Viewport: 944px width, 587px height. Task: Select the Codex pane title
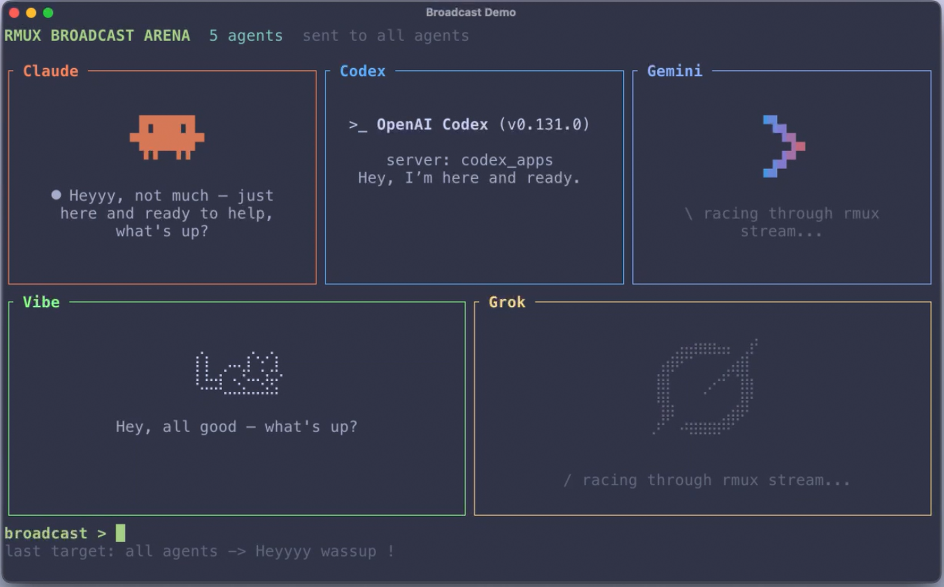362,71
